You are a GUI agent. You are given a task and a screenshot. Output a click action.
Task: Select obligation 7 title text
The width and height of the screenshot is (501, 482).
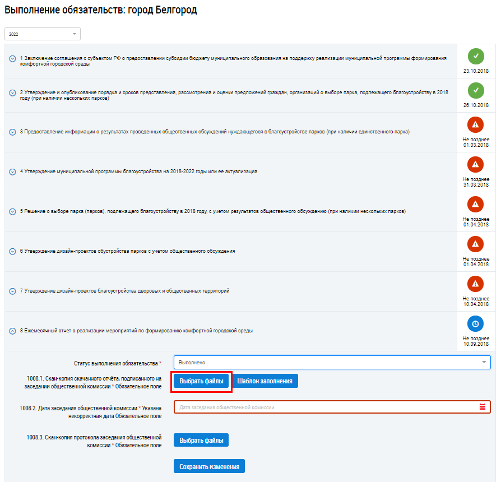coord(124,291)
